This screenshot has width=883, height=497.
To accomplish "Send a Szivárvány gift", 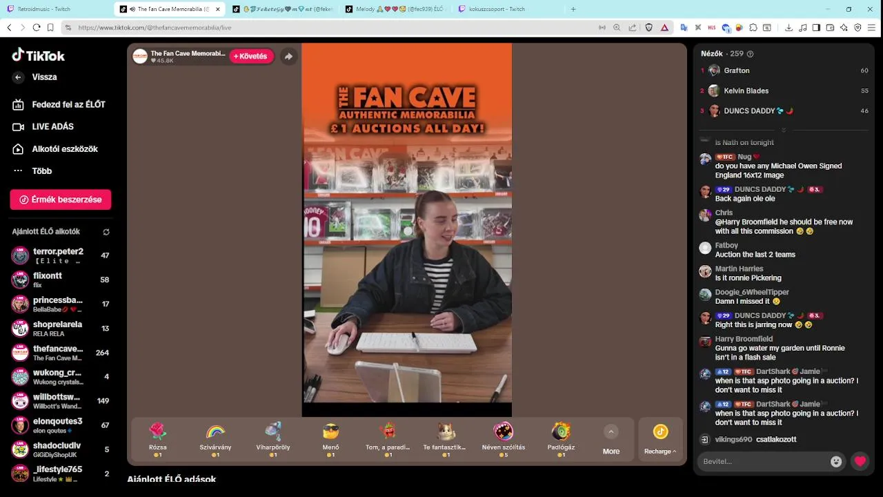I will [x=215, y=440].
